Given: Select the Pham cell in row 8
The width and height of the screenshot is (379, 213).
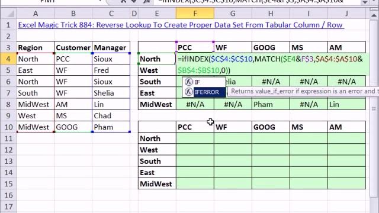Looking at the screenshot, I should (271, 104).
